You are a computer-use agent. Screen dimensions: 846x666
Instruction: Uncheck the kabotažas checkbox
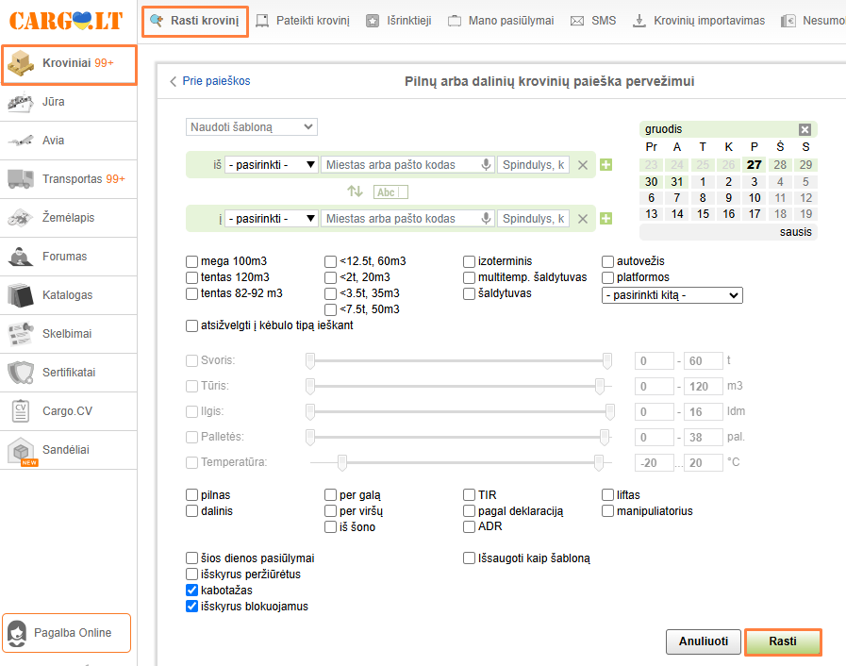[192, 591]
